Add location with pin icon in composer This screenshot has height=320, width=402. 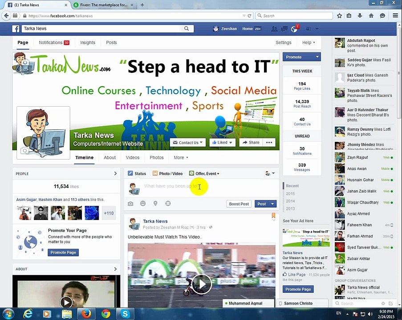tap(155, 204)
